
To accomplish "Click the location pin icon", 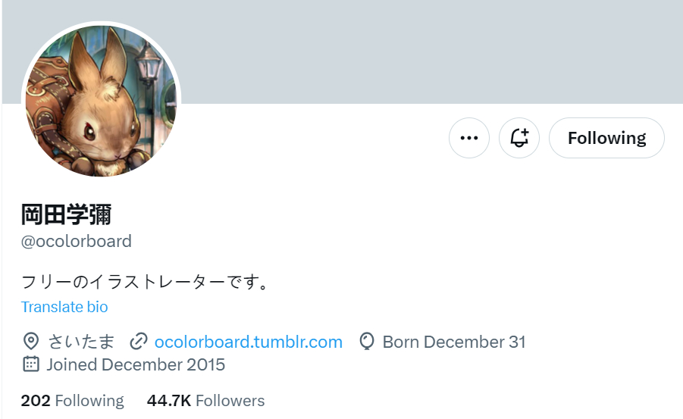I will click(31, 342).
